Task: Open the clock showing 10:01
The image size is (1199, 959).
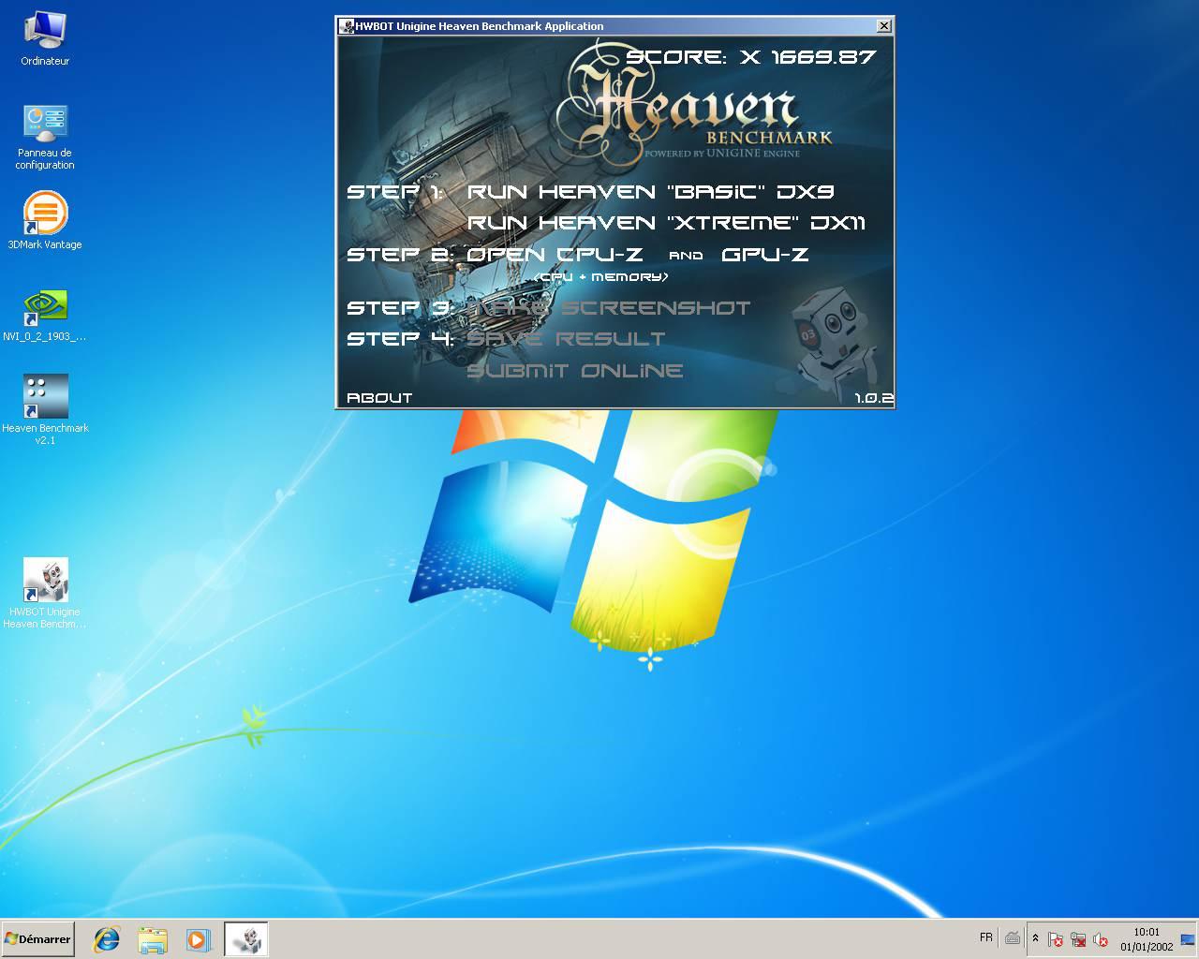Action: (1147, 938)
